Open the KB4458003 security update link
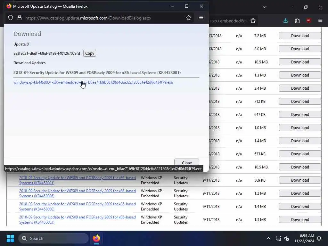This screenshot has height=246, width=328. point(78,220)
